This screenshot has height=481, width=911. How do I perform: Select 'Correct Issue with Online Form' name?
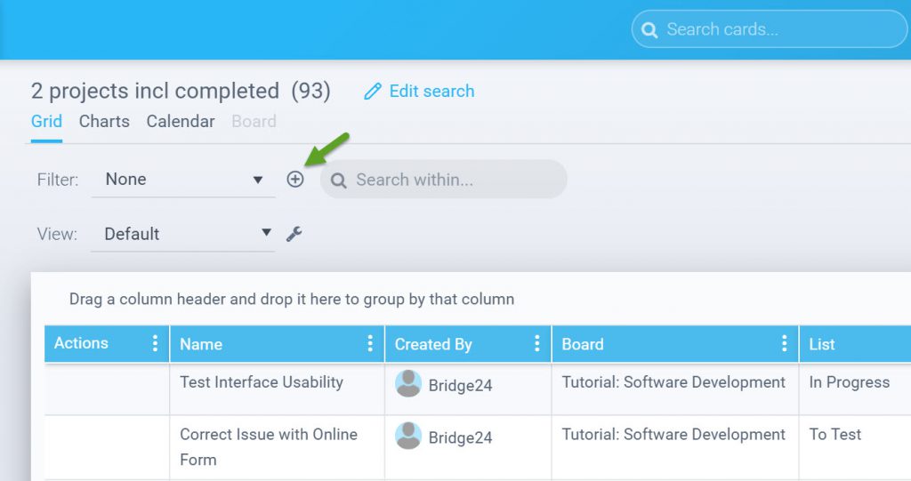269,446
